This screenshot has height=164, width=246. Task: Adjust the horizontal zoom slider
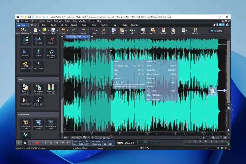206,138
